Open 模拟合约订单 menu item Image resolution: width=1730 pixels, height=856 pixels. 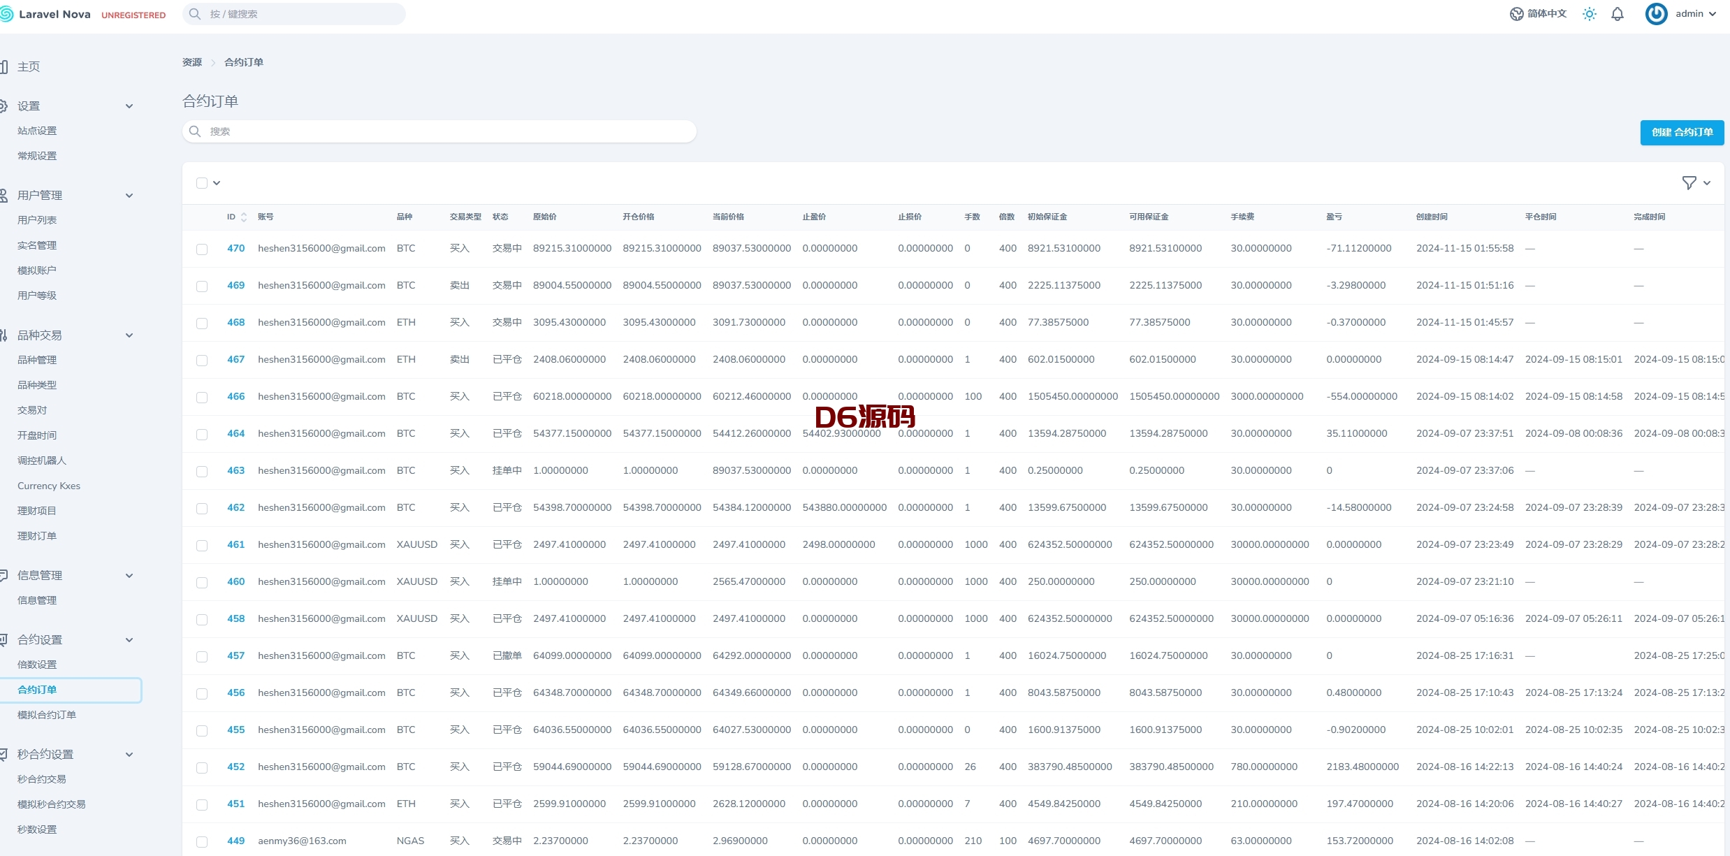47,716
